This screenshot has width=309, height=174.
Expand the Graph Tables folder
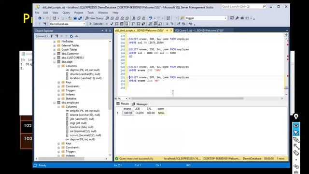coord(55,50)
